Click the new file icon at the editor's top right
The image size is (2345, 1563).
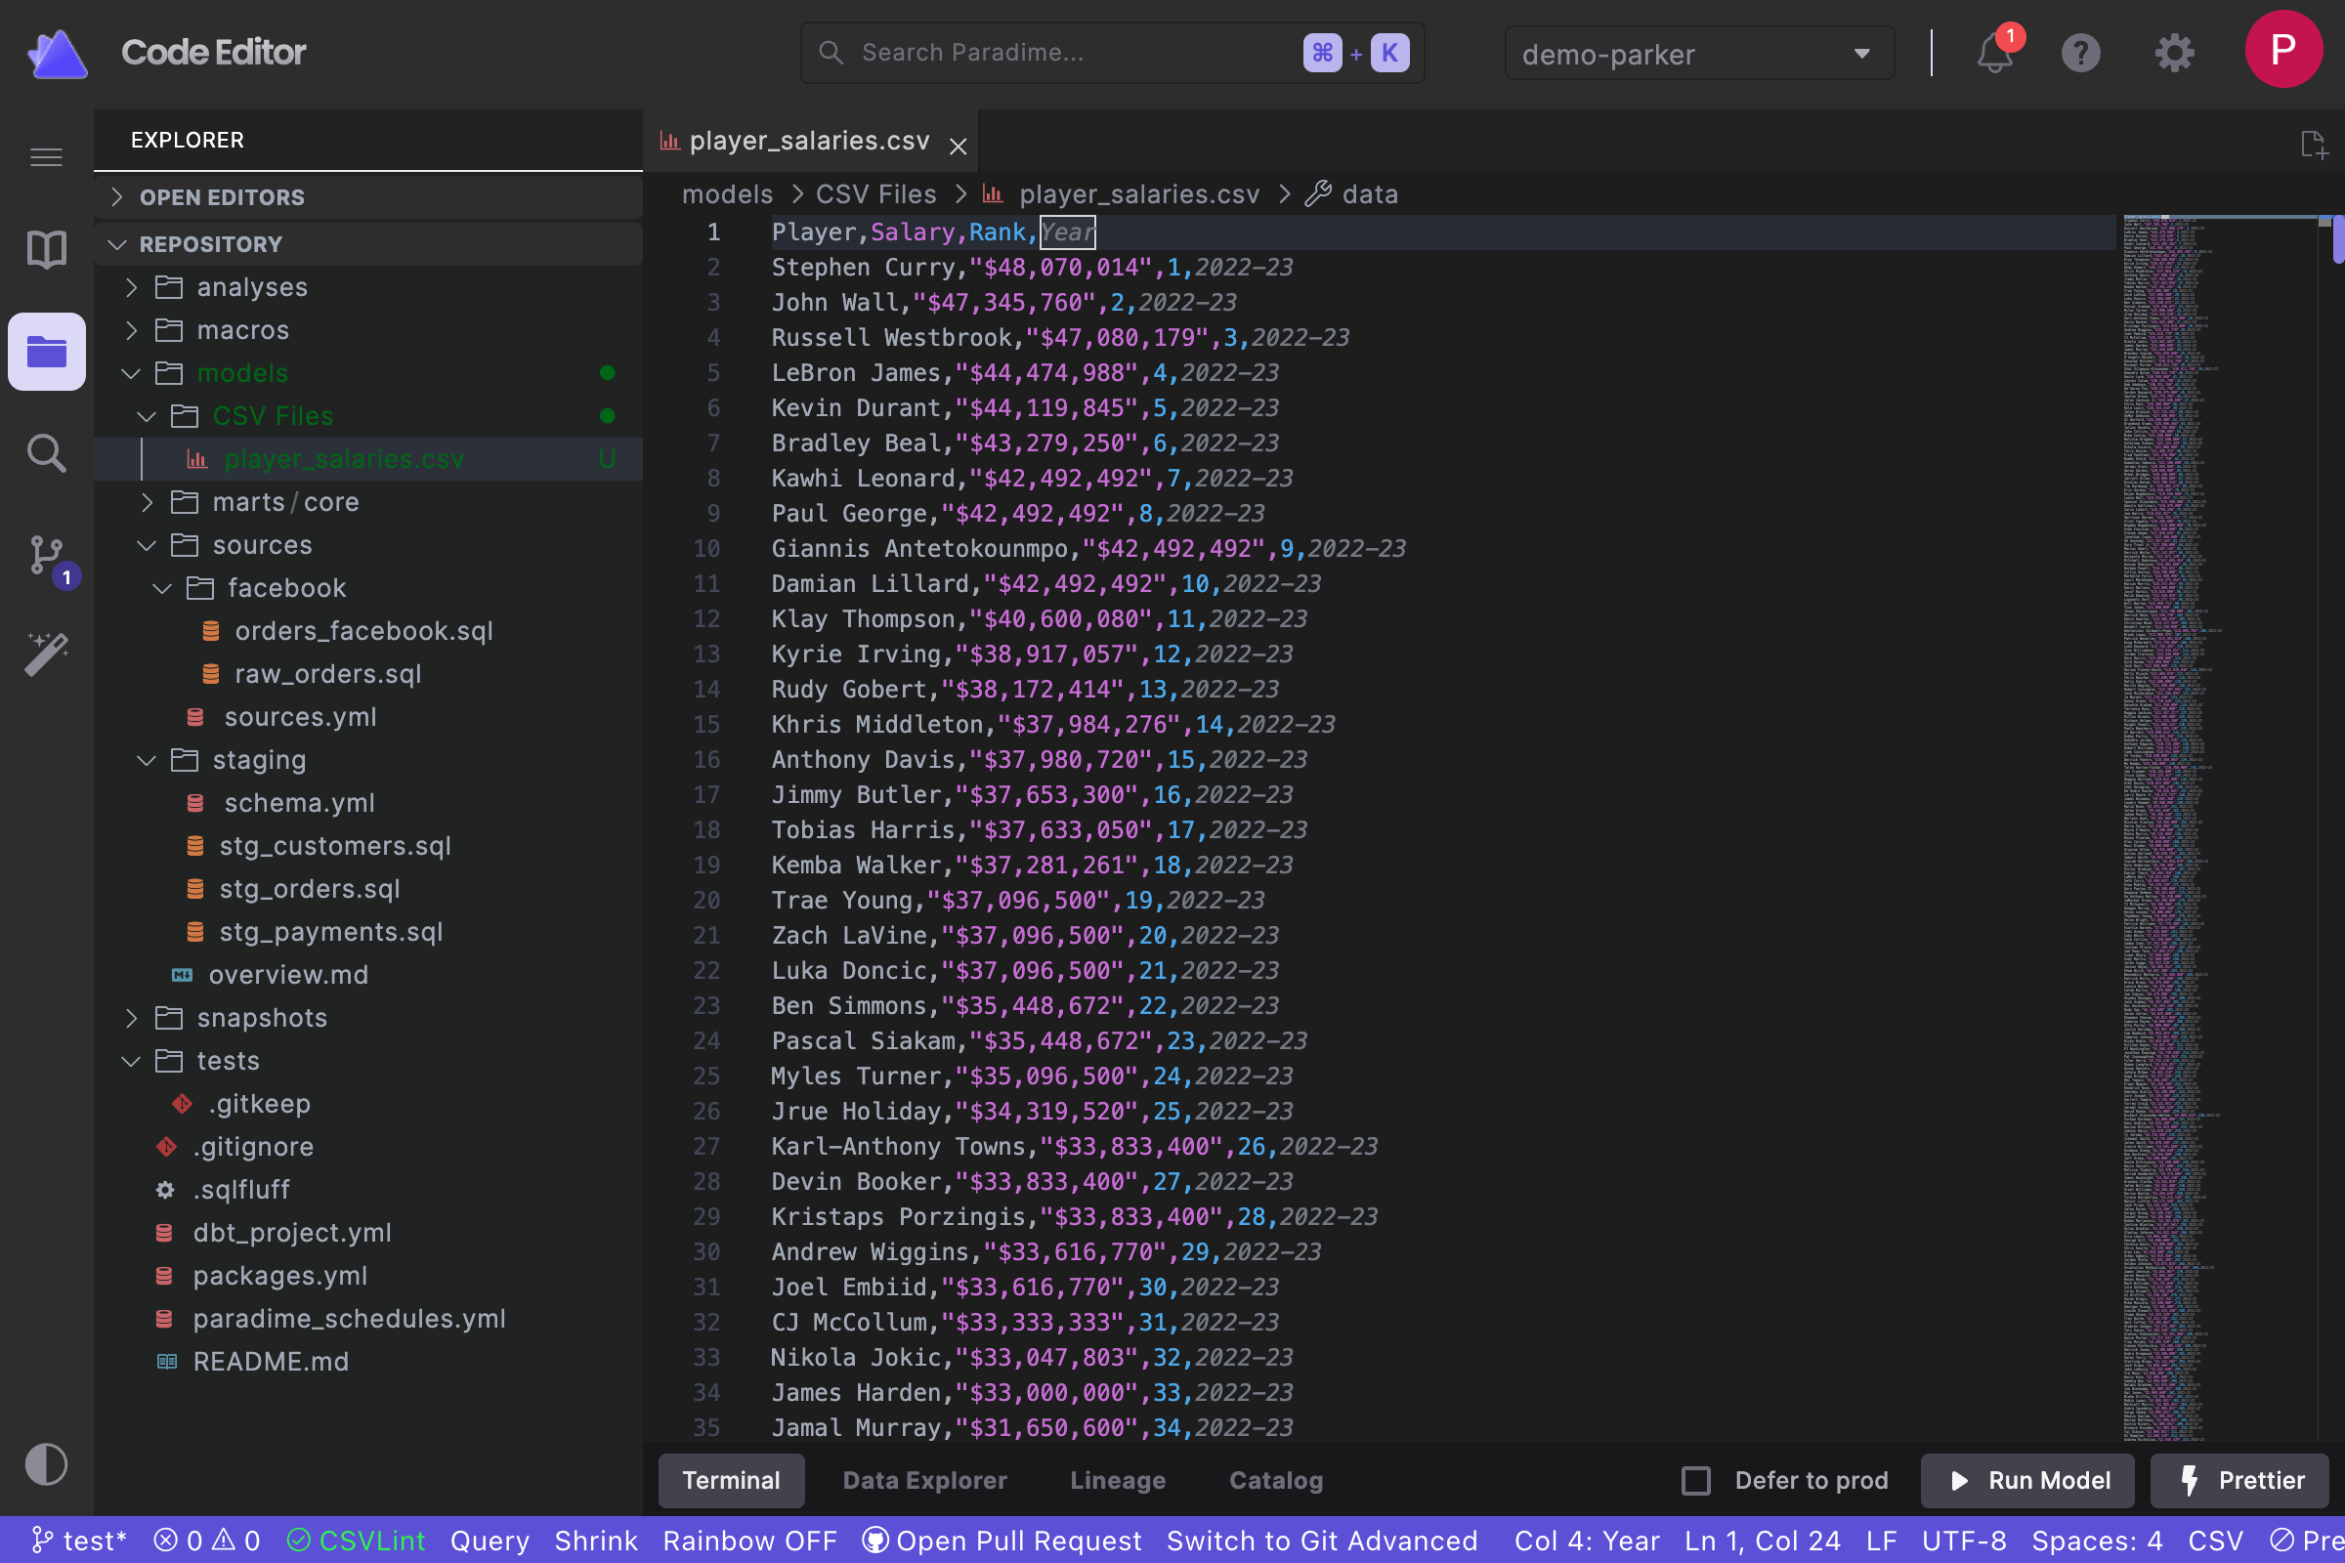click(x=2313, y=146)
